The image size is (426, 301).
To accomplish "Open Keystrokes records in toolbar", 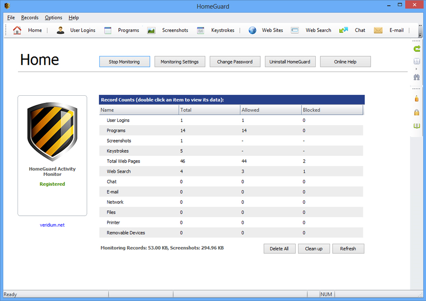I will [x=201, y=30].
